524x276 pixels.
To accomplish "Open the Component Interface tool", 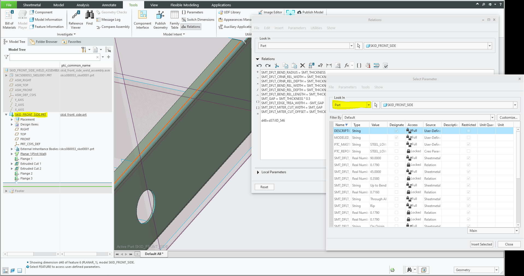I will 142,19.
